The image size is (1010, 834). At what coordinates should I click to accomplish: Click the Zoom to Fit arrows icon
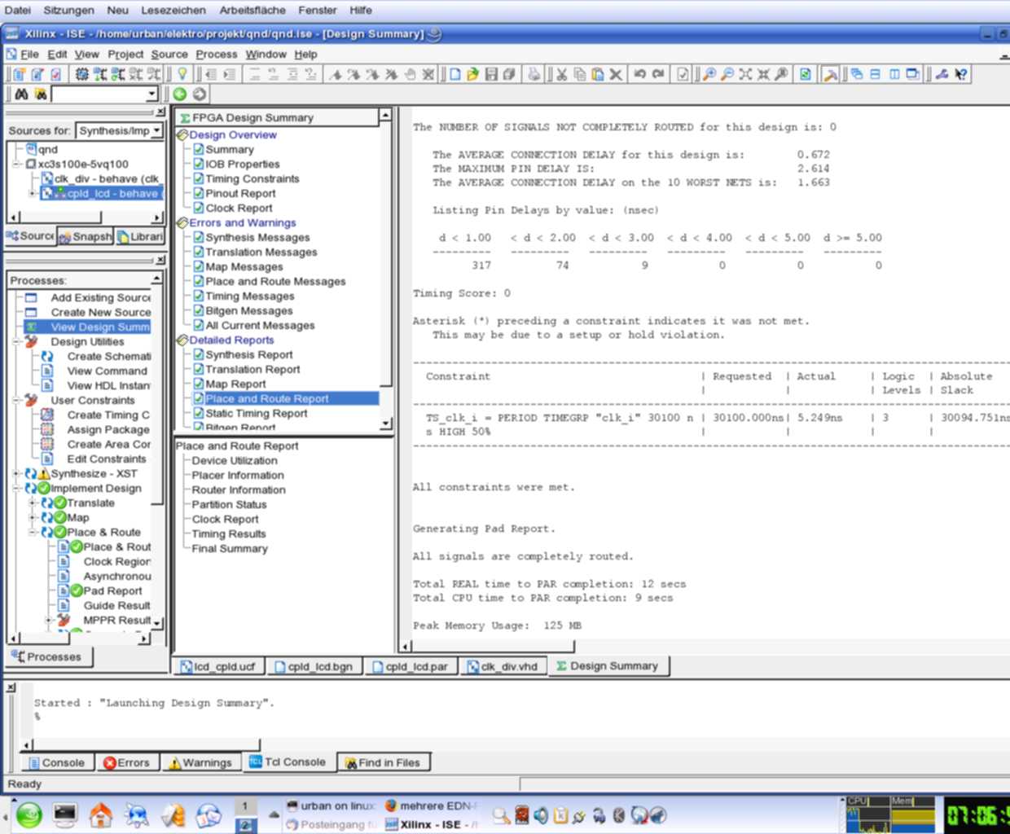click(x=745, y=74)
